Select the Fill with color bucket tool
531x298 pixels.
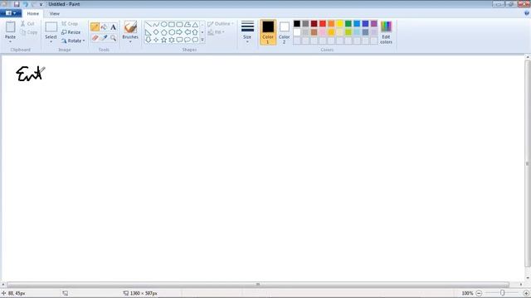pyautogui.click(x=104, y=27)
